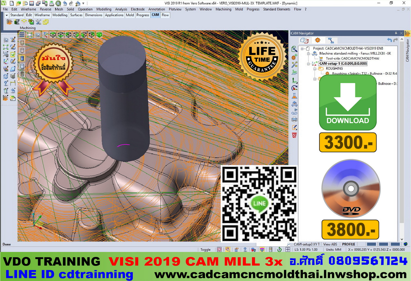411x281 pixels.
Task: Click the orange flask icon in CAM Navigator
Action: pos(294,96)
